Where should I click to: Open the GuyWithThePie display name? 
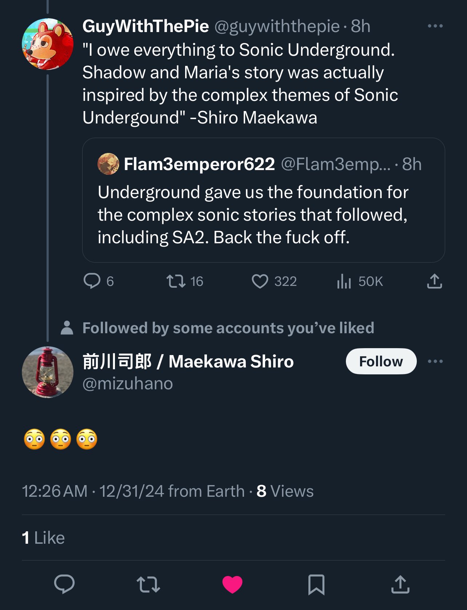(x=145, y=26)
